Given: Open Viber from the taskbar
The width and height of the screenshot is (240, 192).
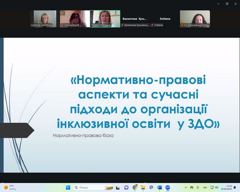Looking at the screenshot, I should point(151,187).
